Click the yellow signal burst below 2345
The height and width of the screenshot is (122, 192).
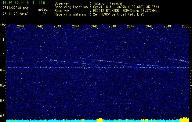pyautogui.click(x=100, y=120)
